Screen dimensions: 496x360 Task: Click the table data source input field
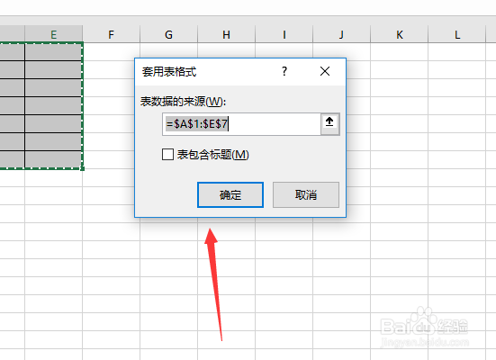click(x=242, y=124)
